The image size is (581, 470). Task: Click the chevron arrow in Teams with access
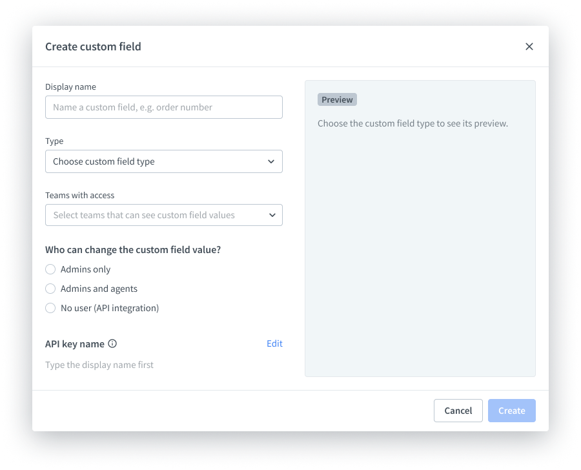(271, 215)
